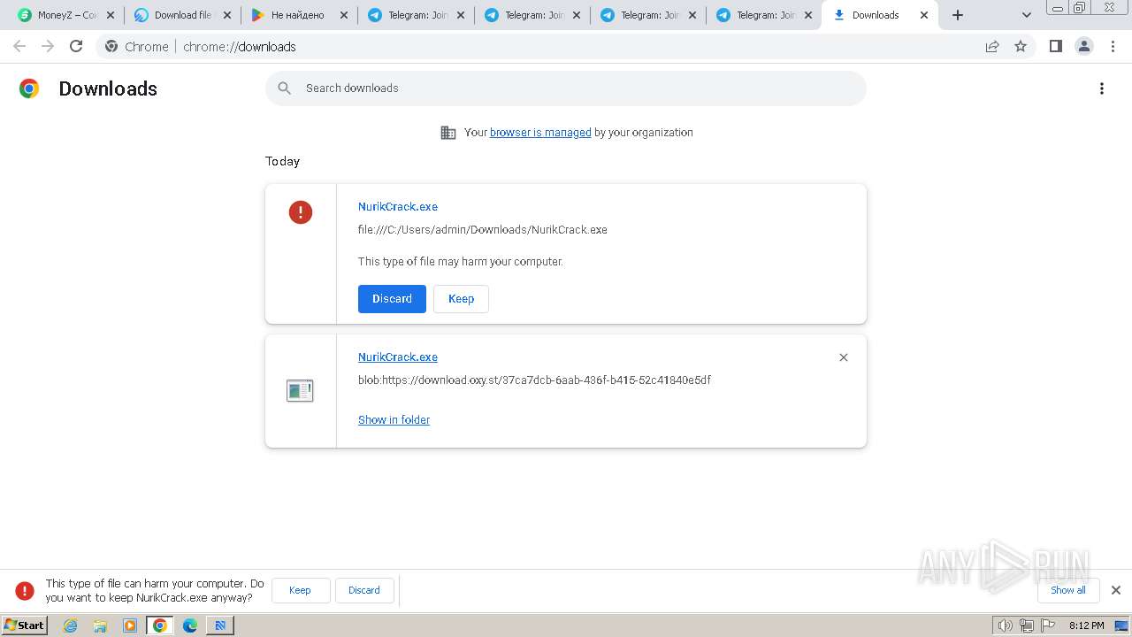Close the Не найдено tab
Image resolution: width=1132 pixels, height=637 pixels.
344,15
